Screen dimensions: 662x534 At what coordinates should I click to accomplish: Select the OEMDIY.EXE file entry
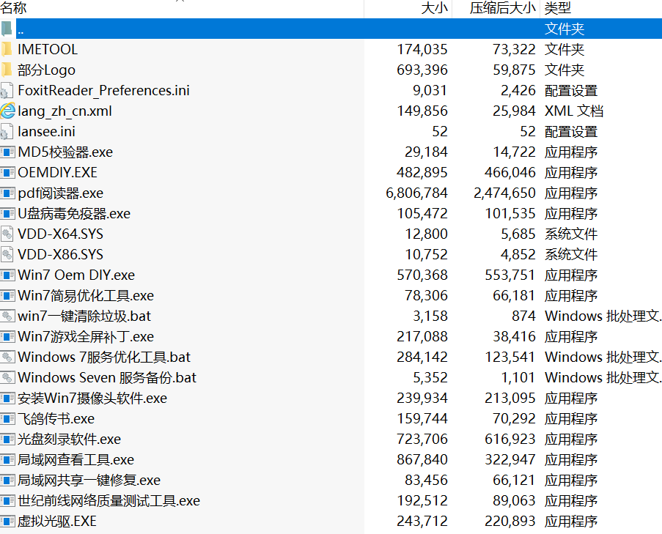[x=59, y=172]
